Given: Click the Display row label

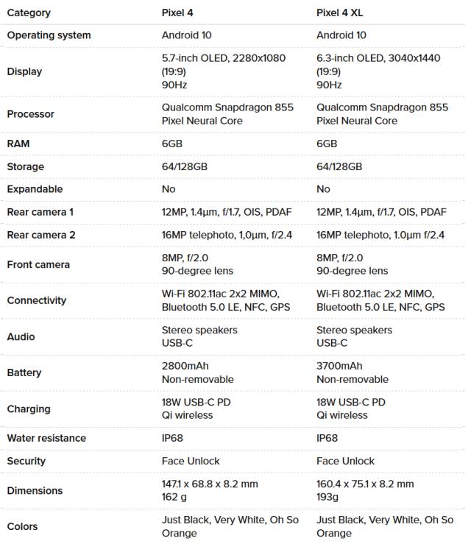Looking at the screenshot, I should click(x=24, y=71).
